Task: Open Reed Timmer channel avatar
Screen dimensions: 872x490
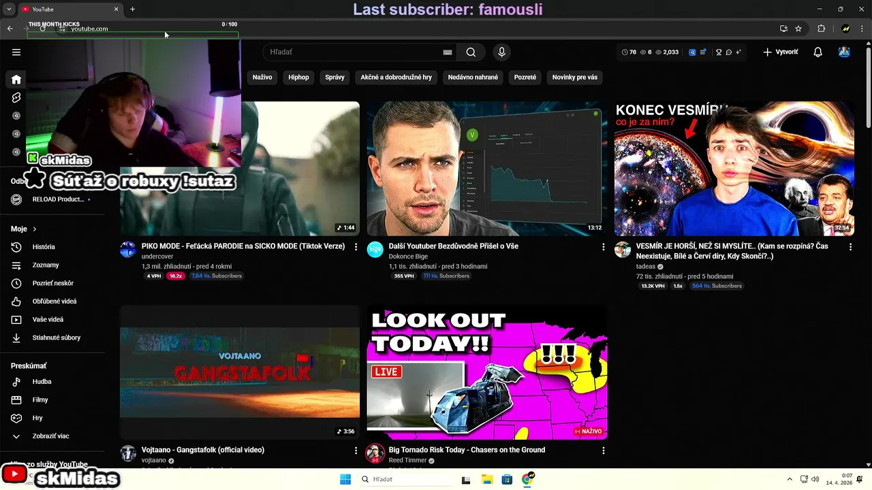Action: (x=375, y=453)
